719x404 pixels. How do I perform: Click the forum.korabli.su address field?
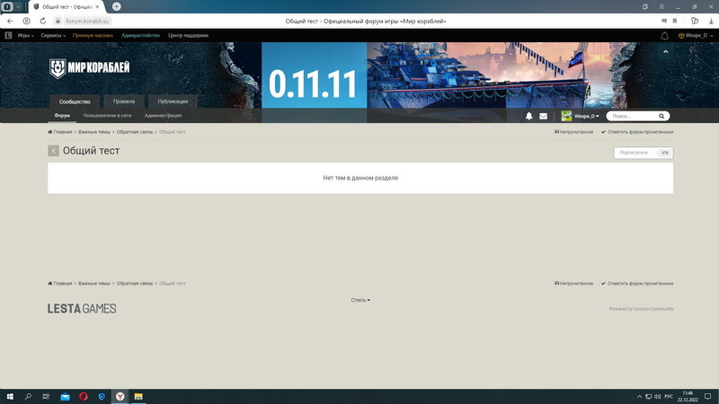click(x=87, y=21)
